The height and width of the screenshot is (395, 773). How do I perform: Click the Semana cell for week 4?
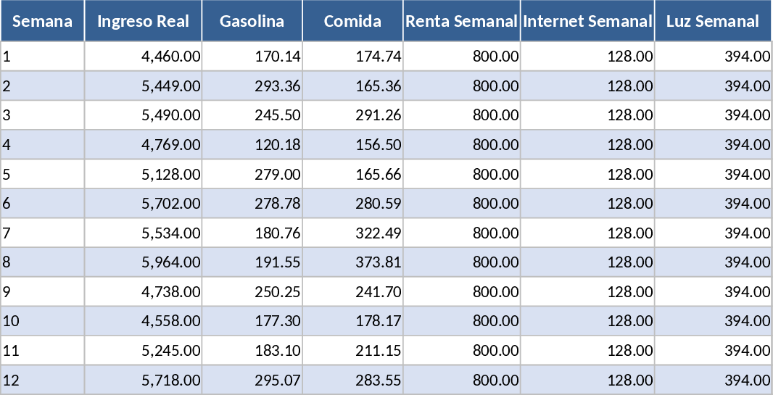click(x=42, y=145)
